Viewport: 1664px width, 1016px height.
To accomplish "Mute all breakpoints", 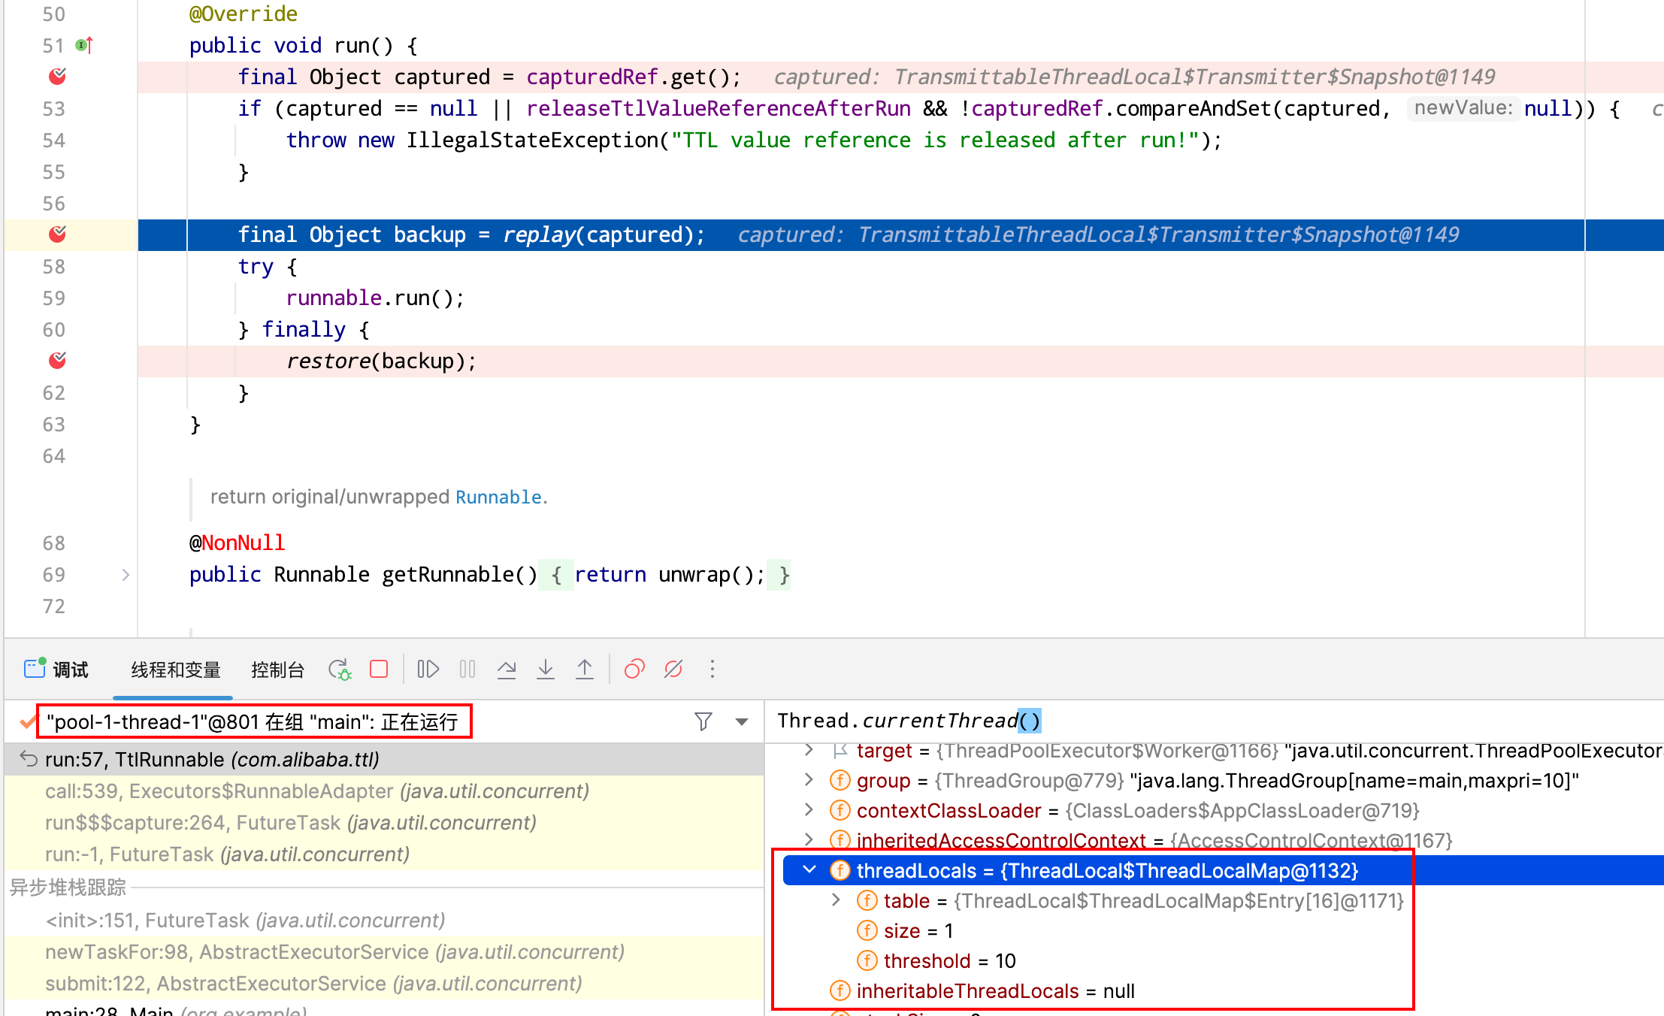I will pos(673,669).
